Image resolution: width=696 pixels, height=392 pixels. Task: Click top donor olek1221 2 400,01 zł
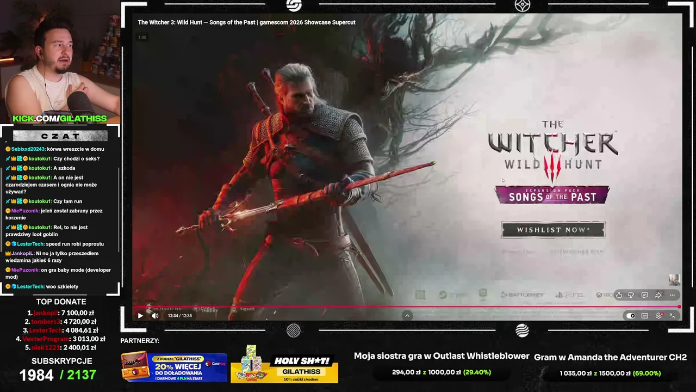60,348
